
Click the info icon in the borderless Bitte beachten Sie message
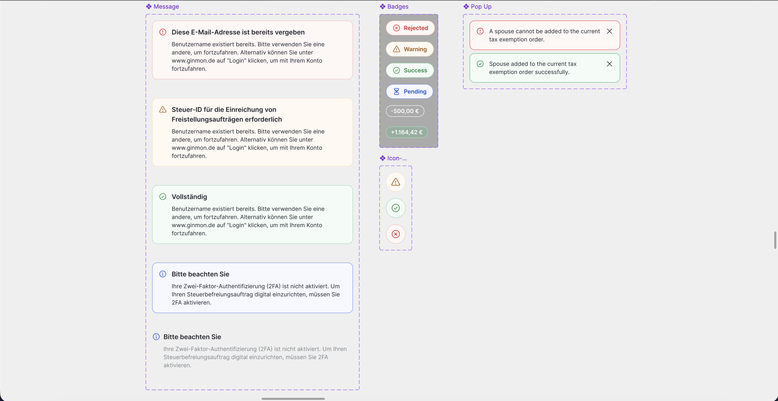(156, 337)
